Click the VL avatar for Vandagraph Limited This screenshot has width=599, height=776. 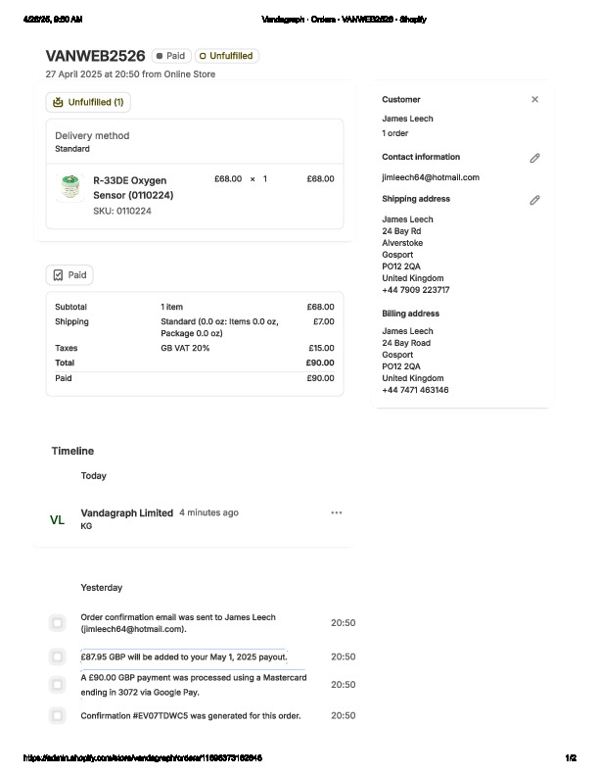click(57, 520)
